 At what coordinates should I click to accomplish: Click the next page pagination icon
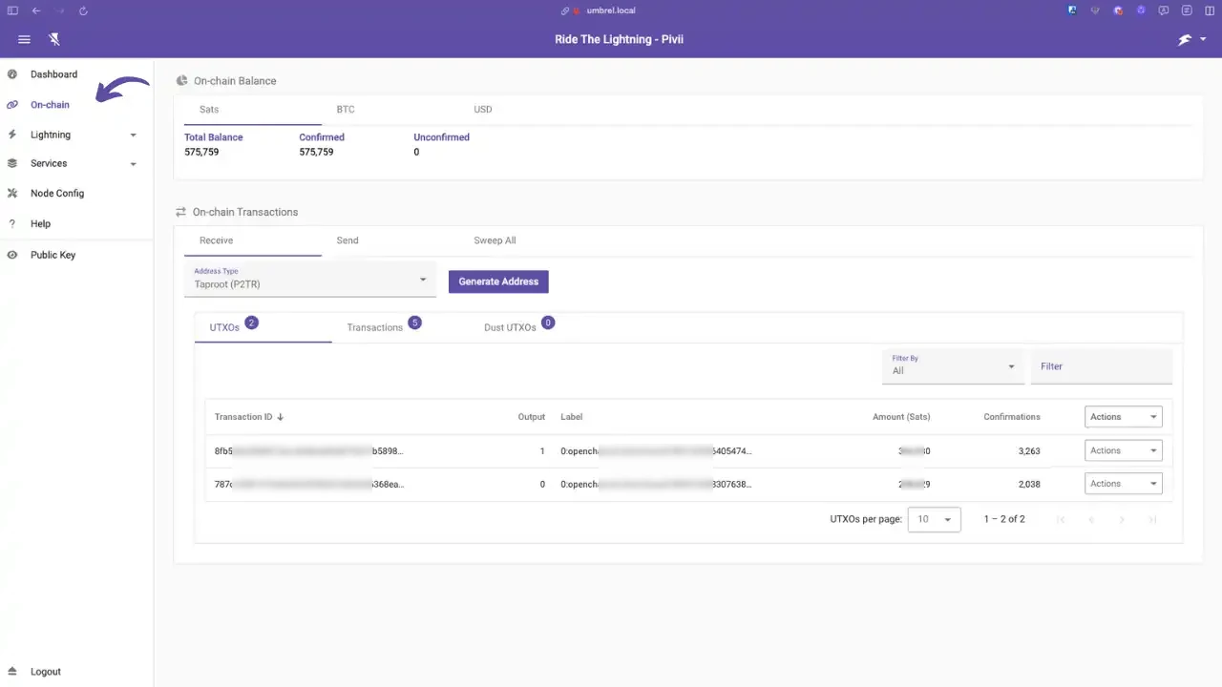click(1122, 519)
